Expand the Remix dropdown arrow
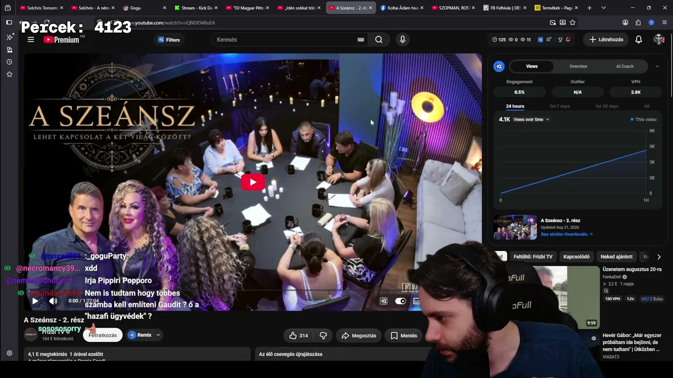This screenshot has width=673, height=378. 158,335
